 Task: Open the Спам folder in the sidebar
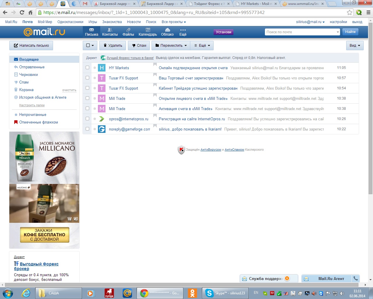pos(24,82)
